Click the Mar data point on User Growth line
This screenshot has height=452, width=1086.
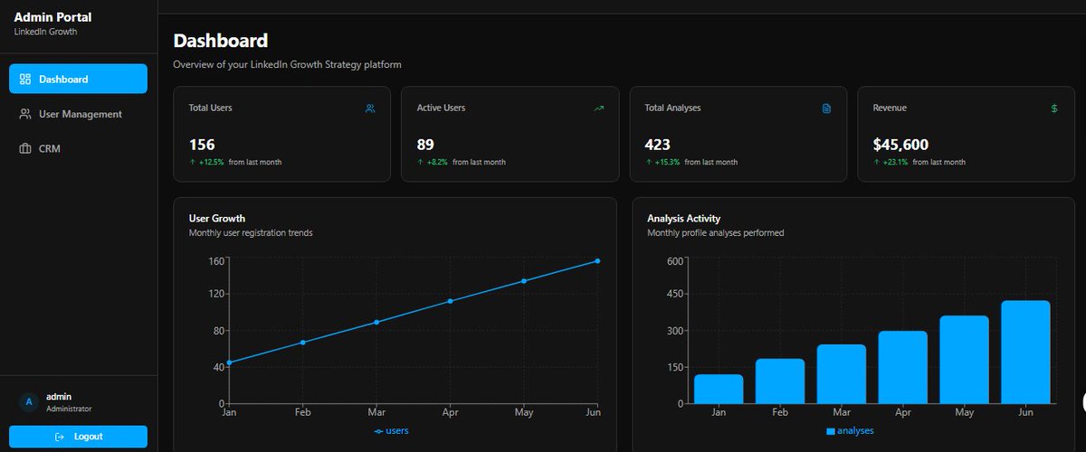[376, 322]
